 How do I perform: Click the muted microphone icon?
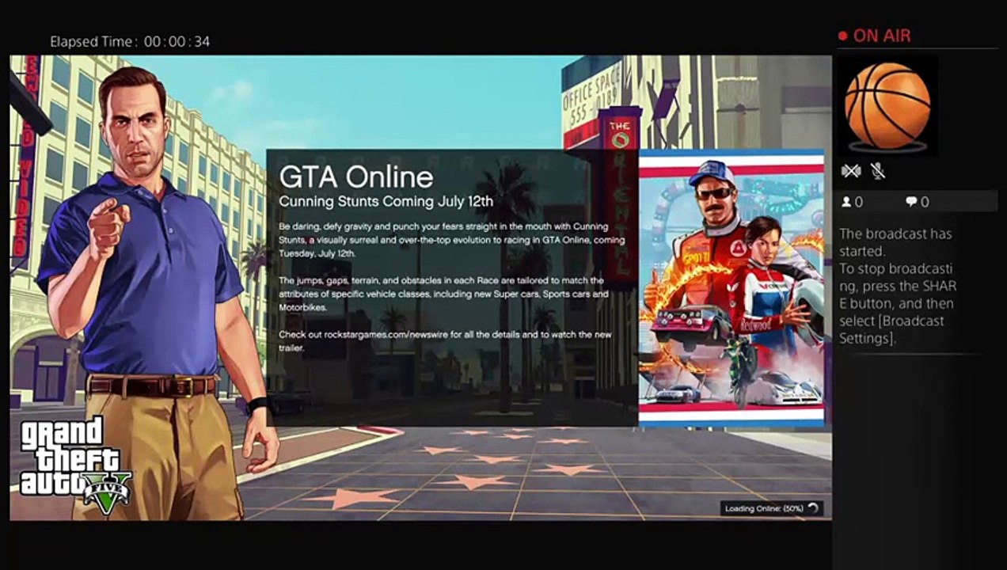tap(878, 171)
